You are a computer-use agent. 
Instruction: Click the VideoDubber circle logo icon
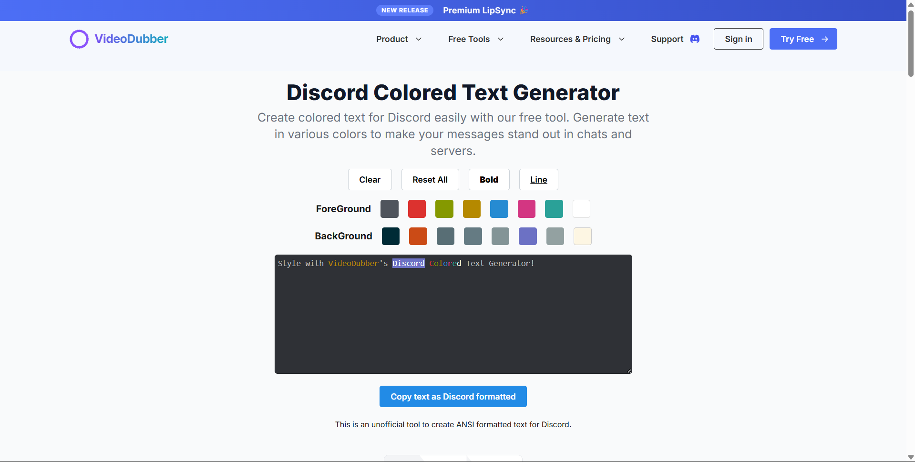79,39
